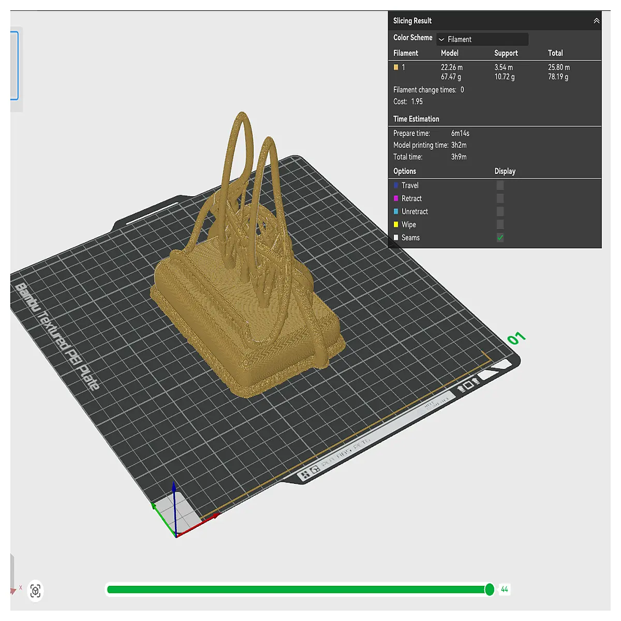Click the "Display" column header
This screenshot has height=621, width=621.
(x=505, y=171)
